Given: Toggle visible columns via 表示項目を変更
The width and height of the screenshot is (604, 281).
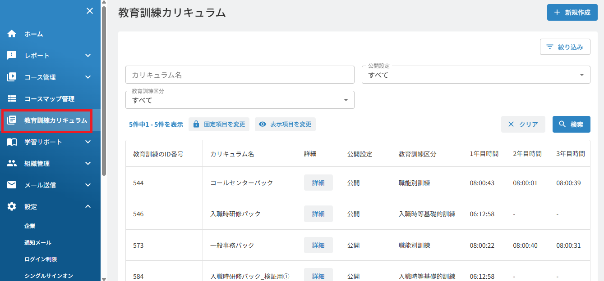Looking at the screenshot, I should click(x=285, y=125).
